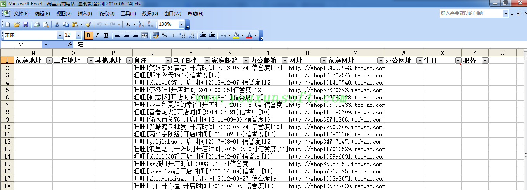Select column header U
Image resolution: width=527 pixels, height=190 pixels.
pos(307,53)
